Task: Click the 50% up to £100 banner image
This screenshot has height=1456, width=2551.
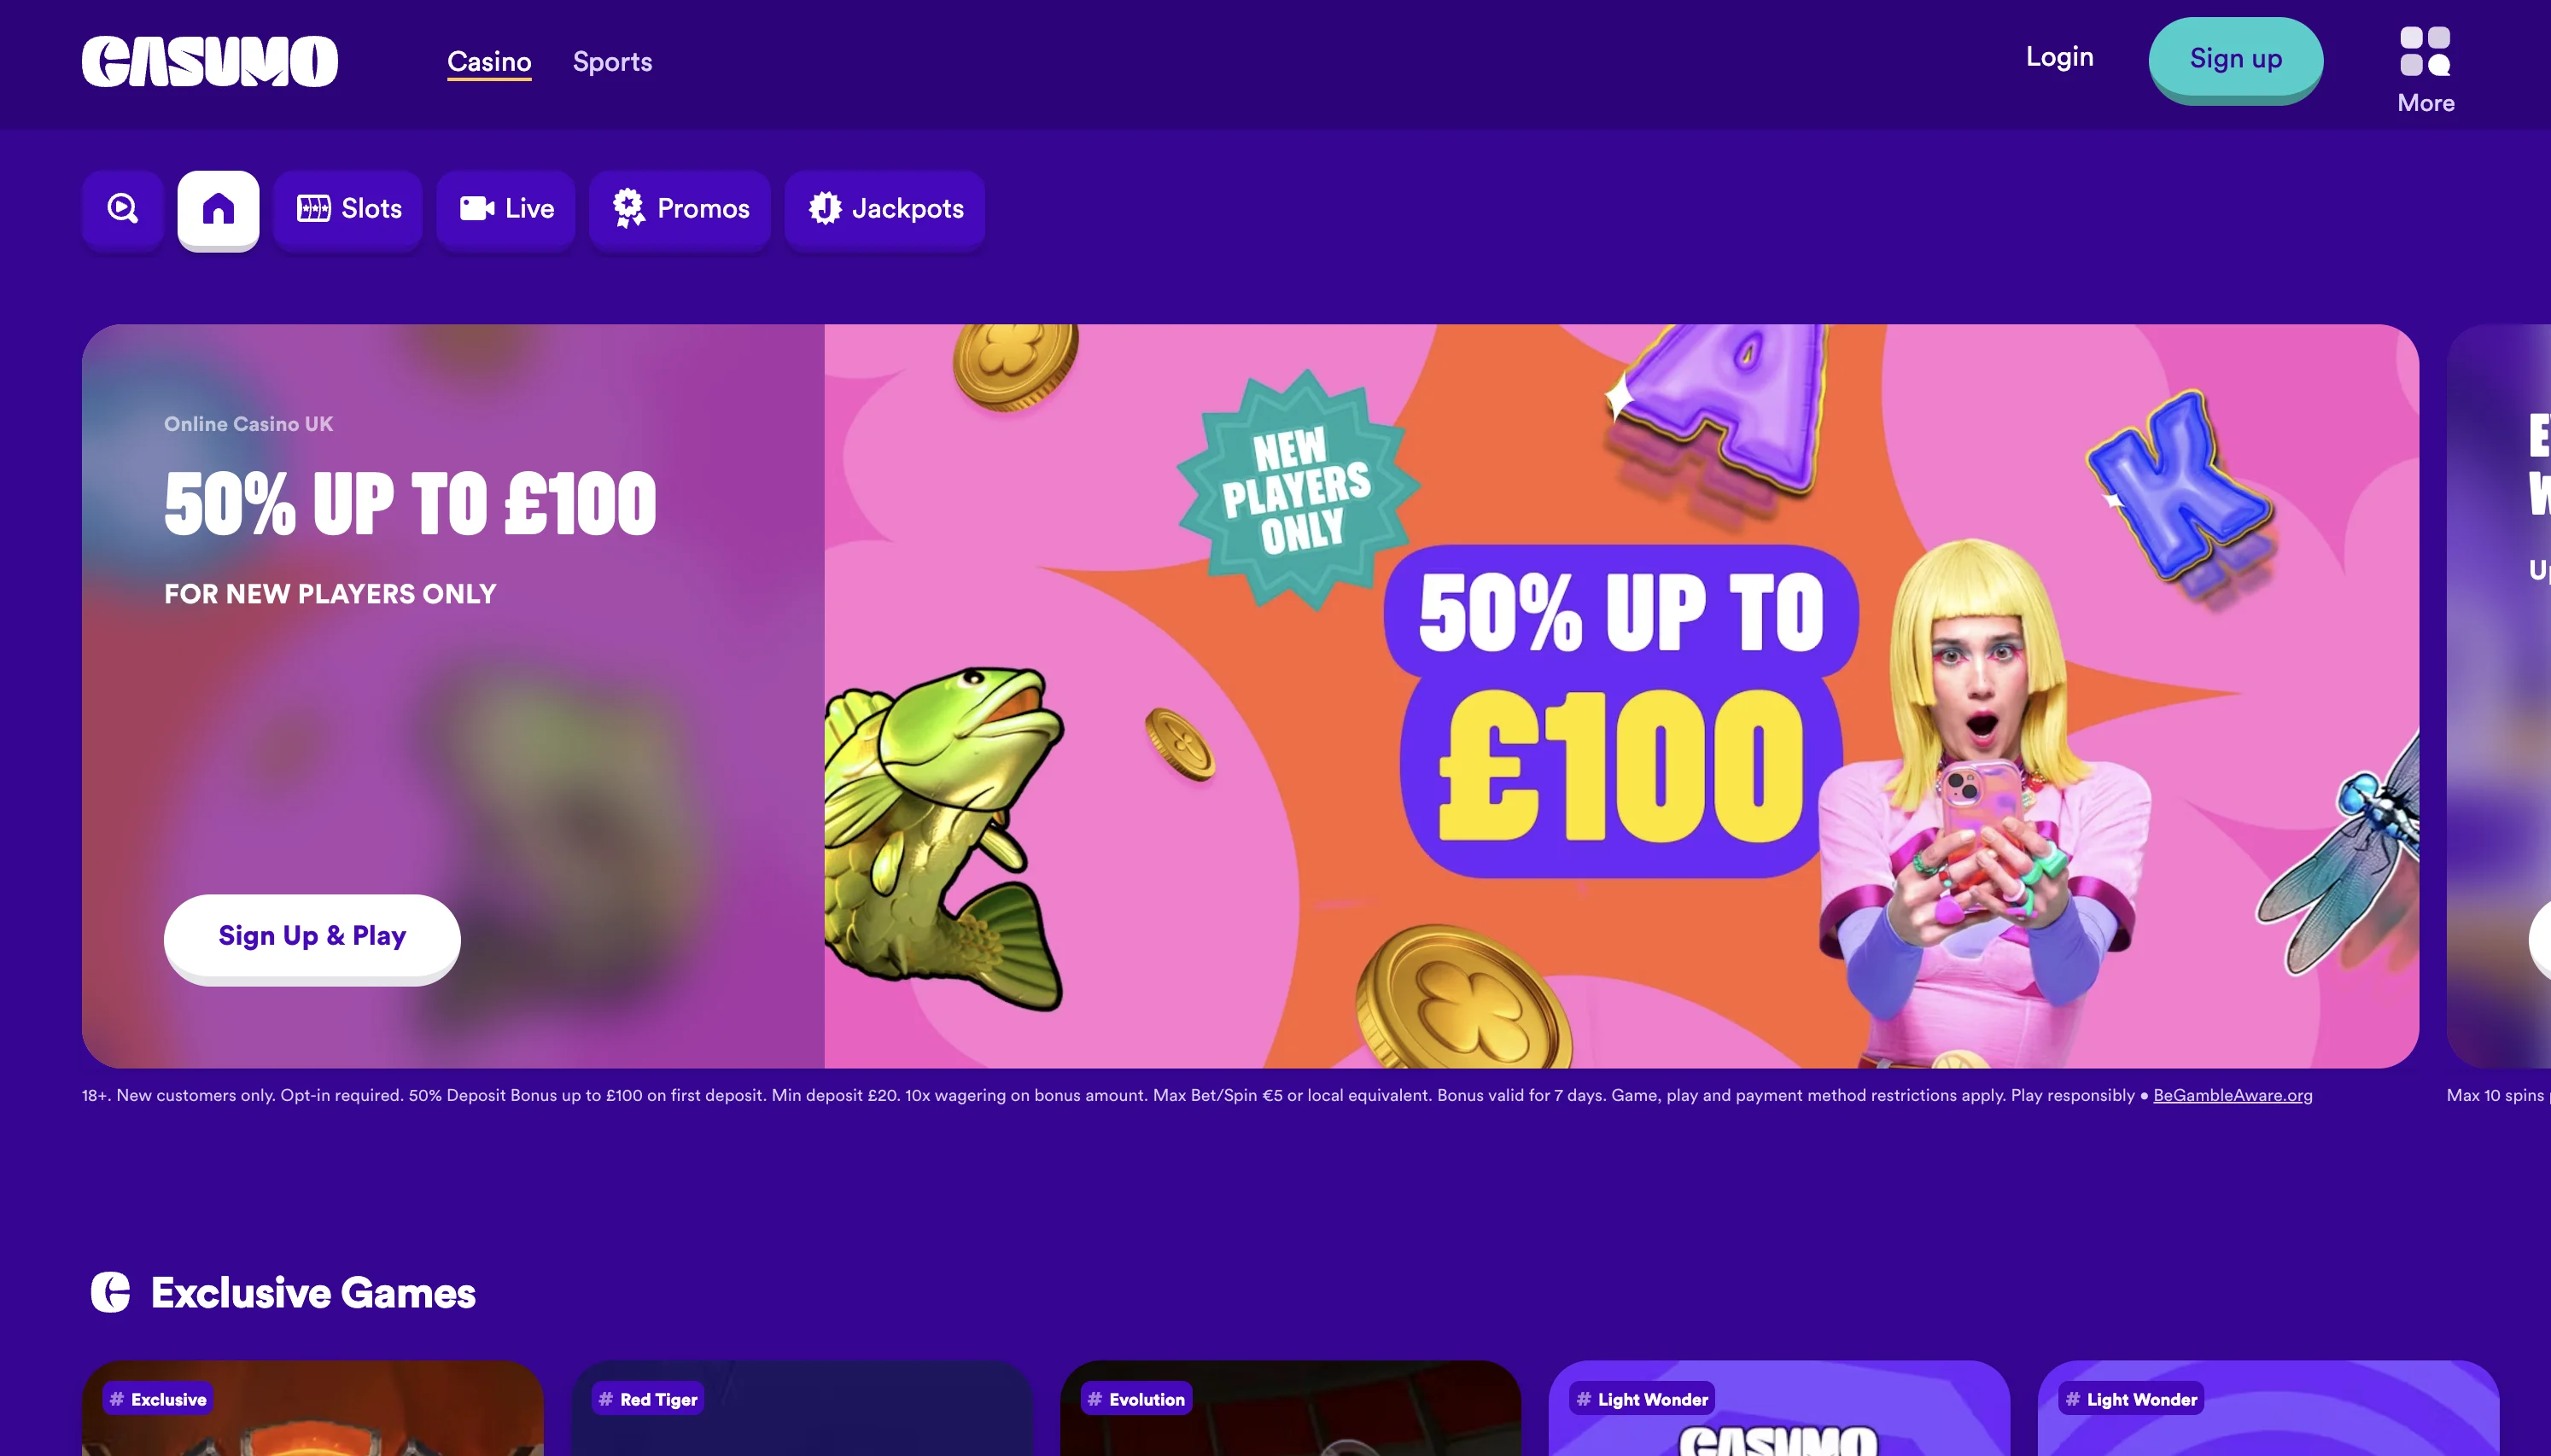Action: tap(1621, 696)
